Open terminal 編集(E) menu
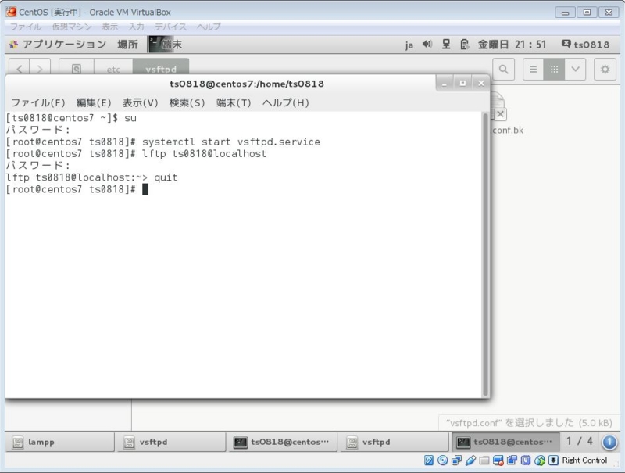625x473 pixels. 94,102
